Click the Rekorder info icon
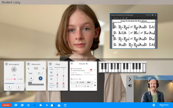The height and width of the screenshot is (108, 173). (87, 64)
